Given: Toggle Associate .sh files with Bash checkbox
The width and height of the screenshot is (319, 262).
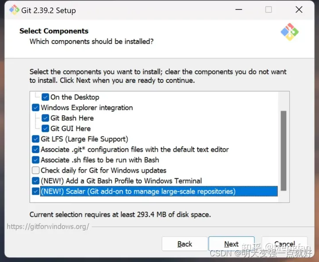Looking at the screenshot, I should (35, 160).
